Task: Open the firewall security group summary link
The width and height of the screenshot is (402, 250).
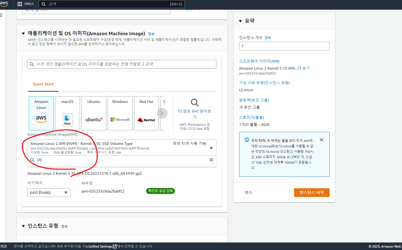Action: pos(254,100)
